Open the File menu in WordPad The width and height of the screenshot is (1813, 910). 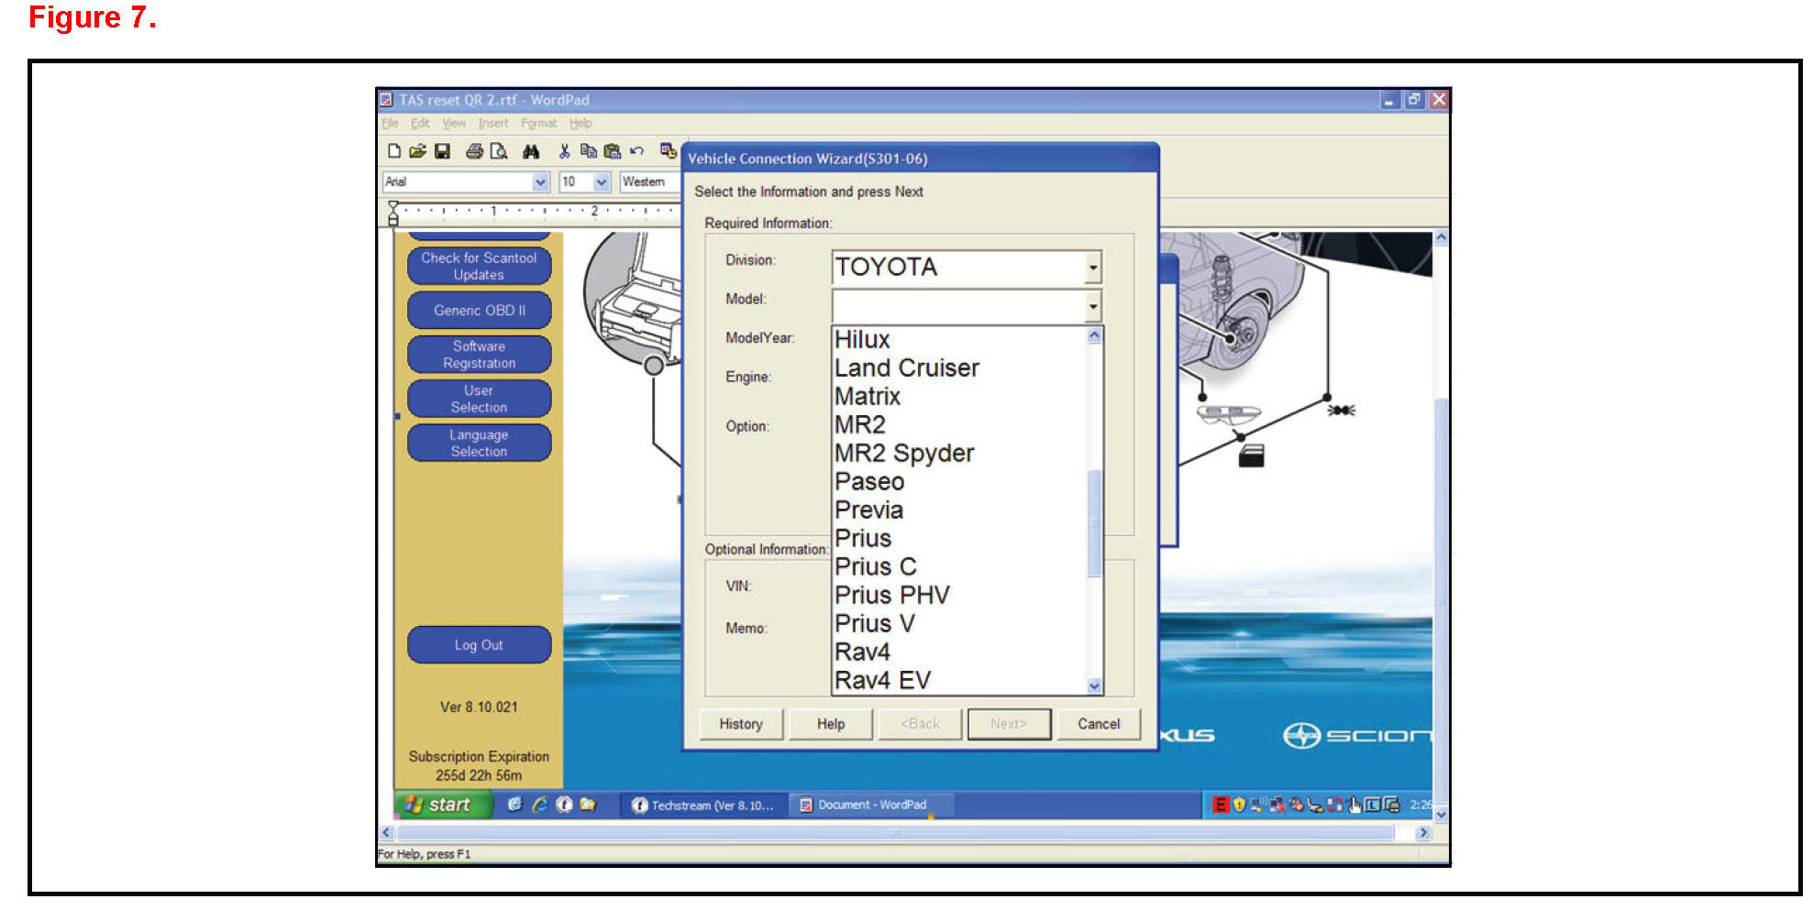390,123
